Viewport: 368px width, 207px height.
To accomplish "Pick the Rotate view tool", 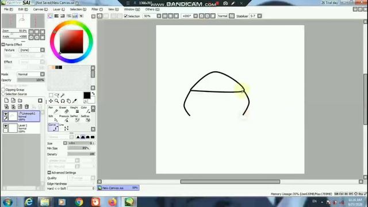I will pos(63,101).
